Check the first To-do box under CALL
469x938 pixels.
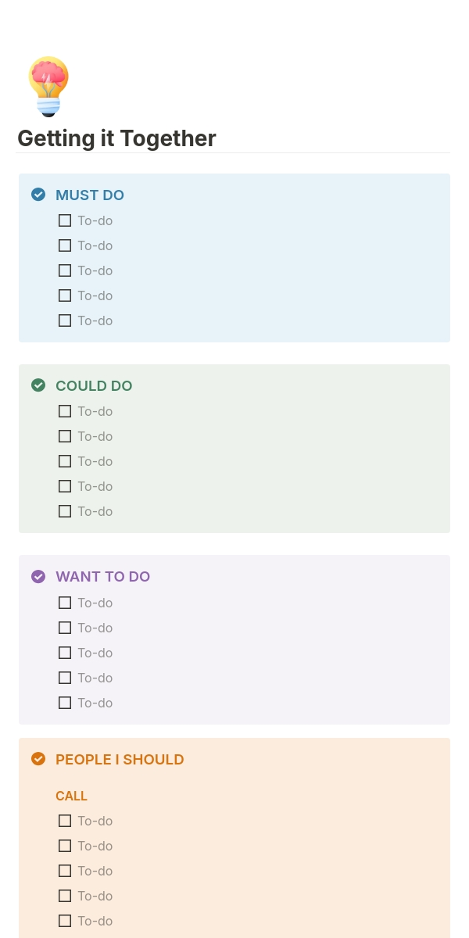point(65,821)
